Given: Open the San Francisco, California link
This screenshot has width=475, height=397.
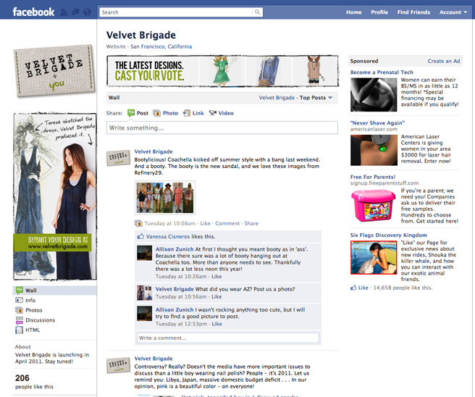Looking at the screenshot, I should (x=161, y=46).
